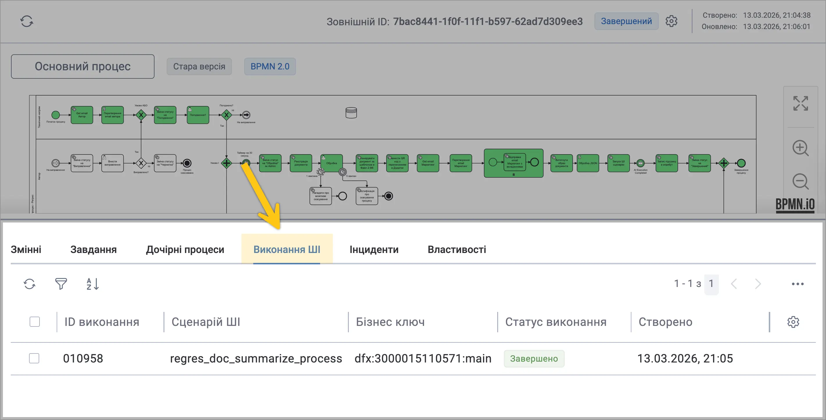Click scenario 'regres_doc_summarize_process'

point(256,358)
